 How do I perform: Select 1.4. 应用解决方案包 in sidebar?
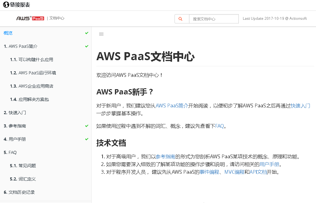(29, 99)
